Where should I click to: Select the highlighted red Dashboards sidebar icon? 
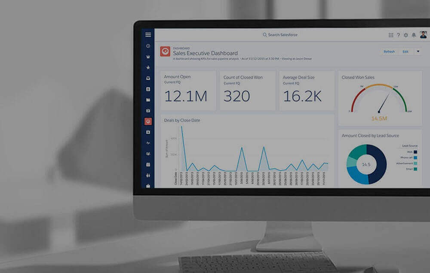148,121
